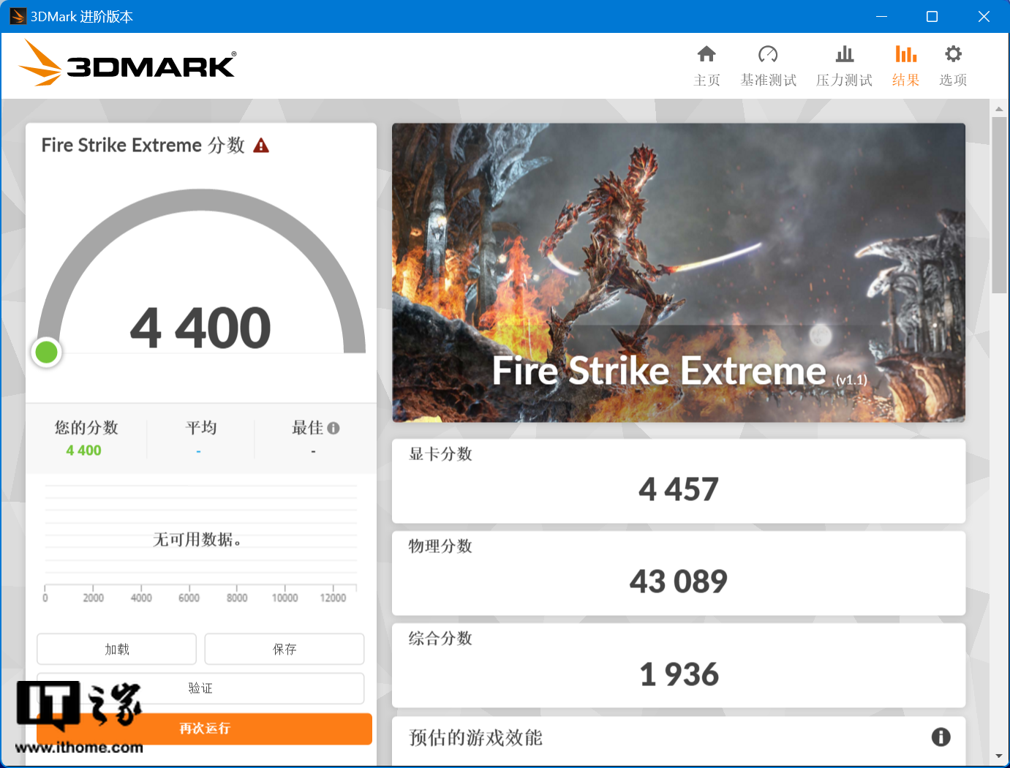The height and width of the screenshot is (768, 1010).
Task: Open the Benchmarks (基准测试) gauge icon
Action: [768, 54]
